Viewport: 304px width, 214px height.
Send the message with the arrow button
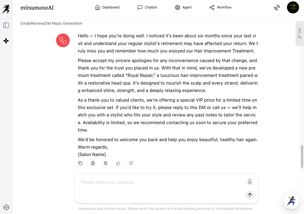click(x=250, y=195)
